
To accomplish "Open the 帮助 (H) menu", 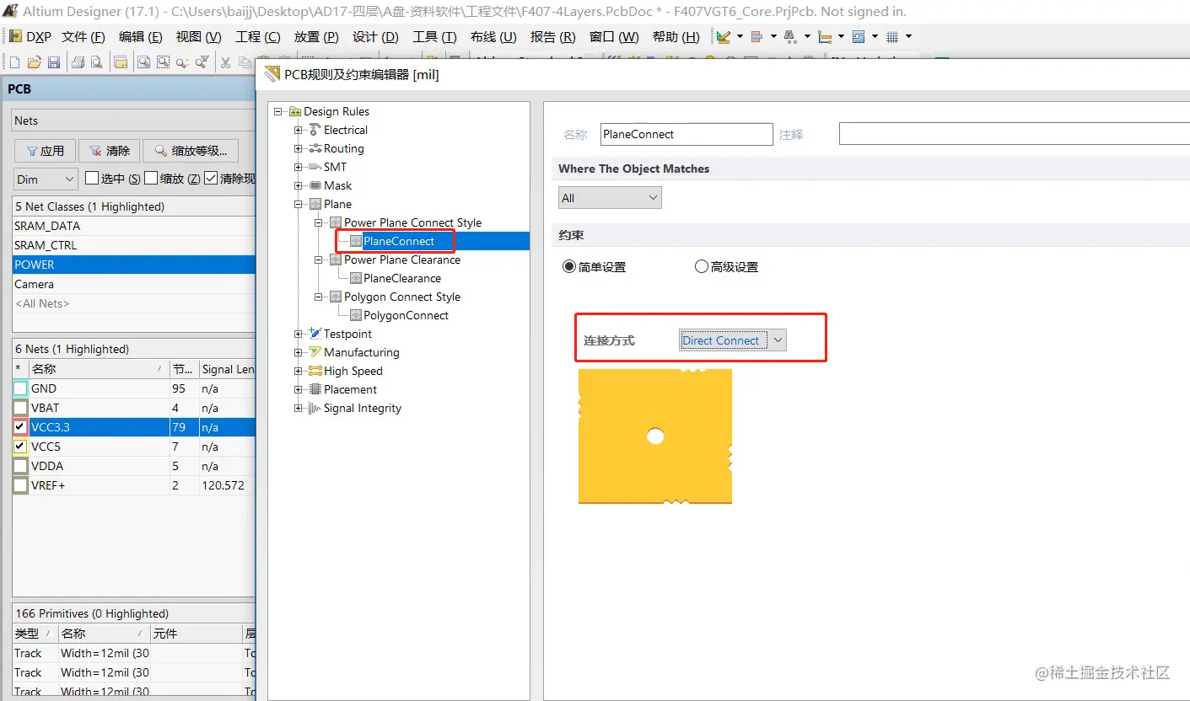I will [676, 37].
